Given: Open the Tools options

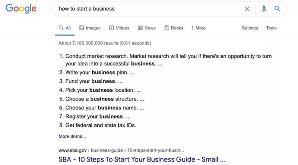Looking at the screenshot, I should pos(271,28).
